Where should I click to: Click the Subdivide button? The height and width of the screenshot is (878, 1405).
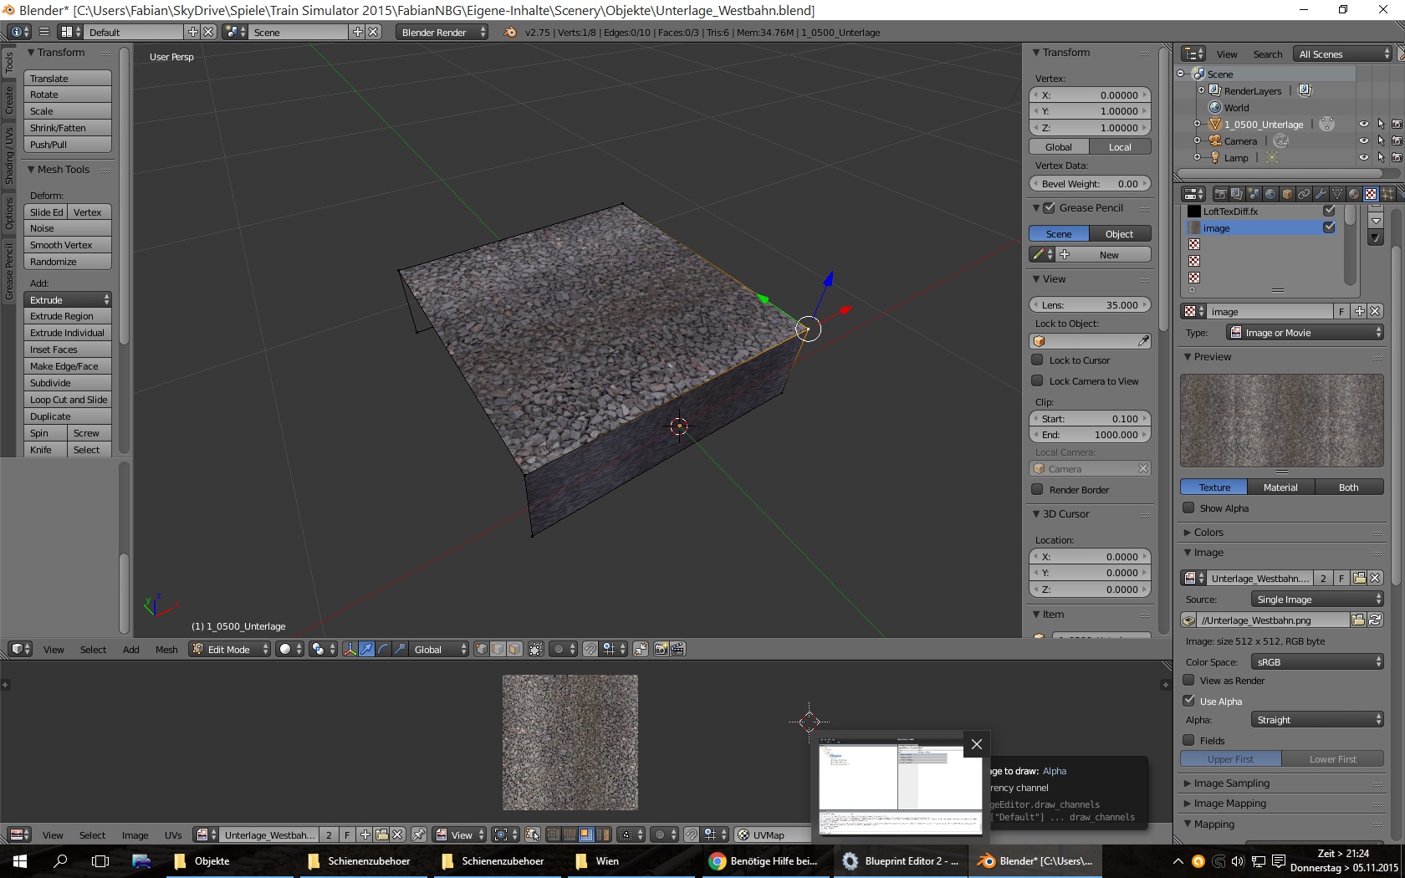click(68, 383)
